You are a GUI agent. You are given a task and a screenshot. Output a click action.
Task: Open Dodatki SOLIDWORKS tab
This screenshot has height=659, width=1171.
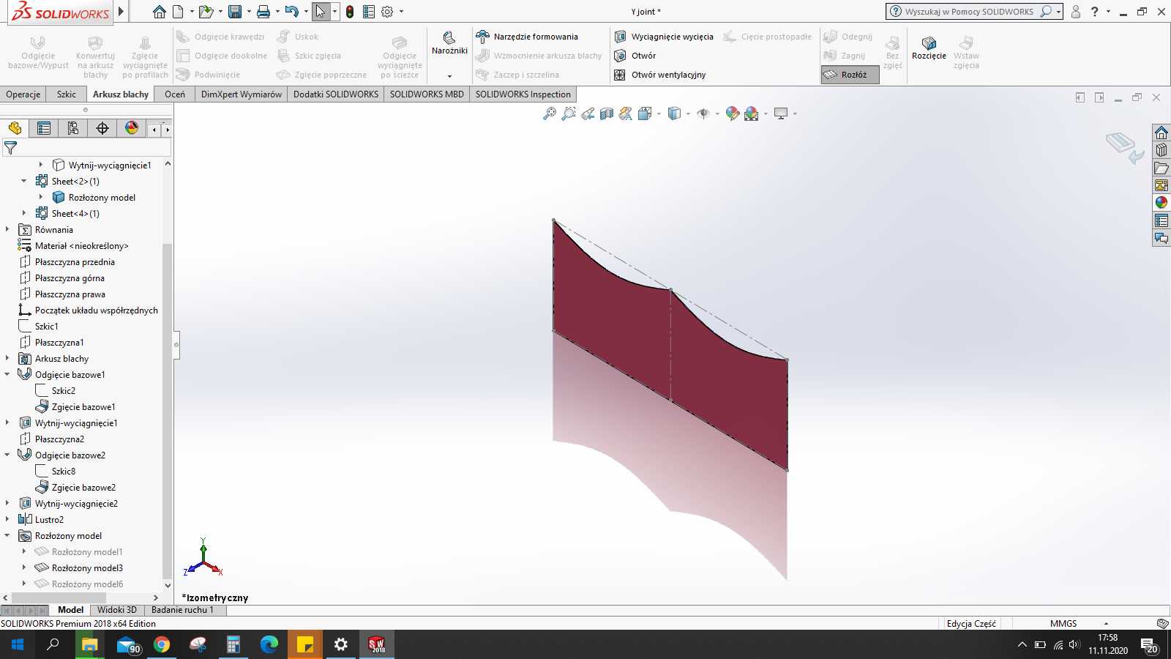(x=336, y=94)
